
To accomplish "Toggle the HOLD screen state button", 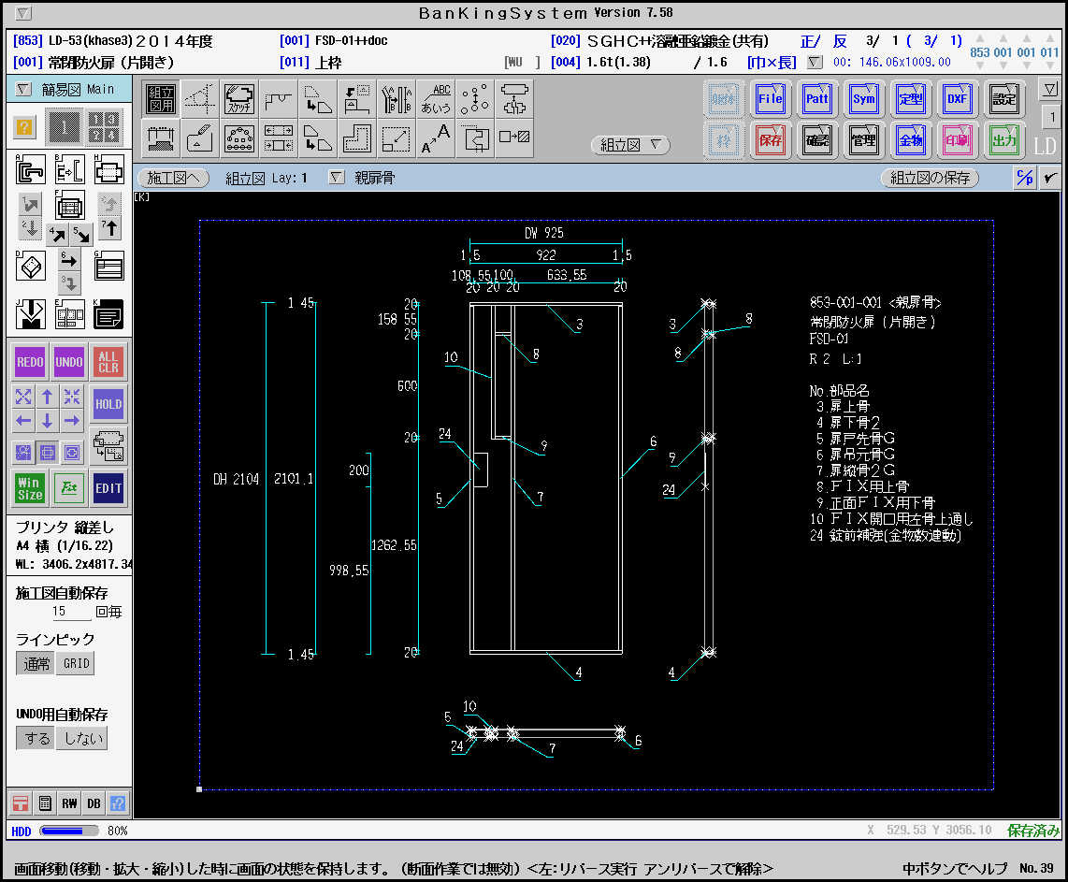I will (108, 404).
